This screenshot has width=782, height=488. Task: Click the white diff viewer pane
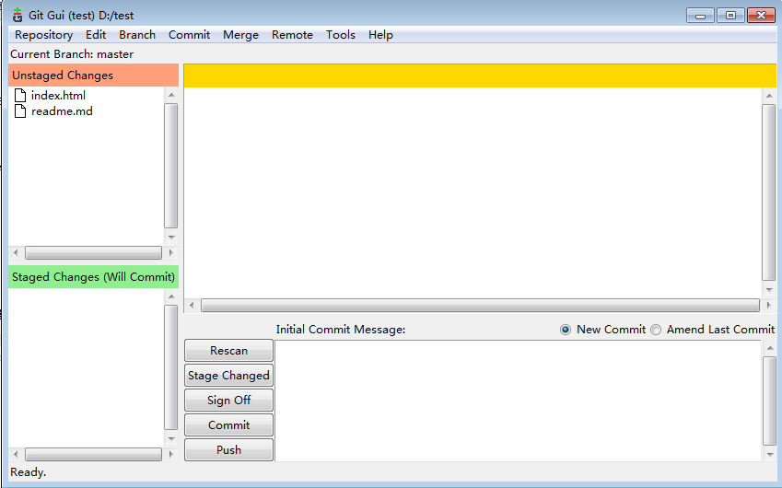pos(473,192)
